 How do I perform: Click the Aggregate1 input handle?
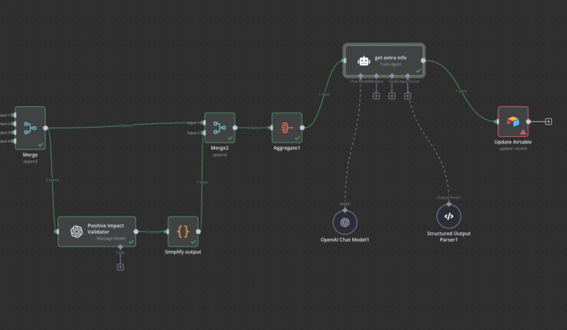(272, 128)
